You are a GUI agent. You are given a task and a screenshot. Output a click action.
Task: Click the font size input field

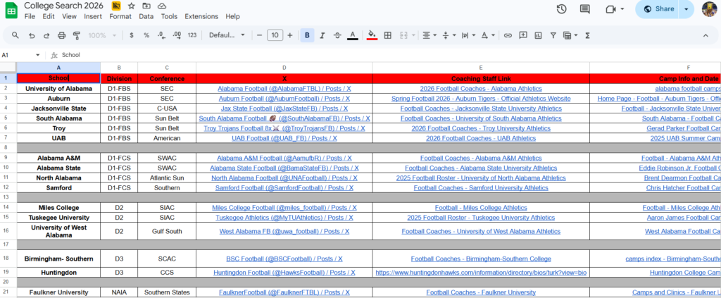(x=275, y=35)
